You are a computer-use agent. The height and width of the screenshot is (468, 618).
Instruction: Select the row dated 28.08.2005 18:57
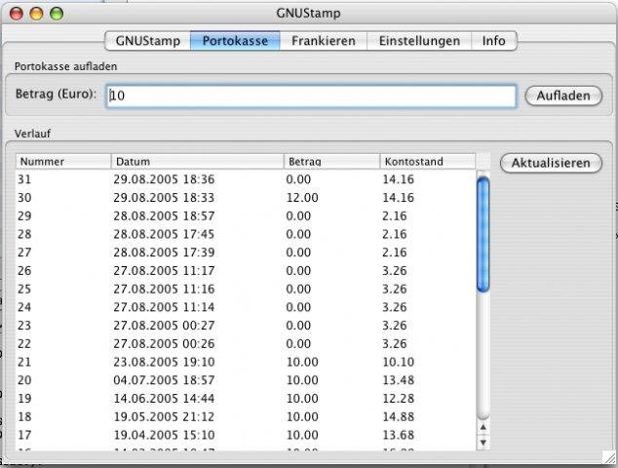click(246, 216)
